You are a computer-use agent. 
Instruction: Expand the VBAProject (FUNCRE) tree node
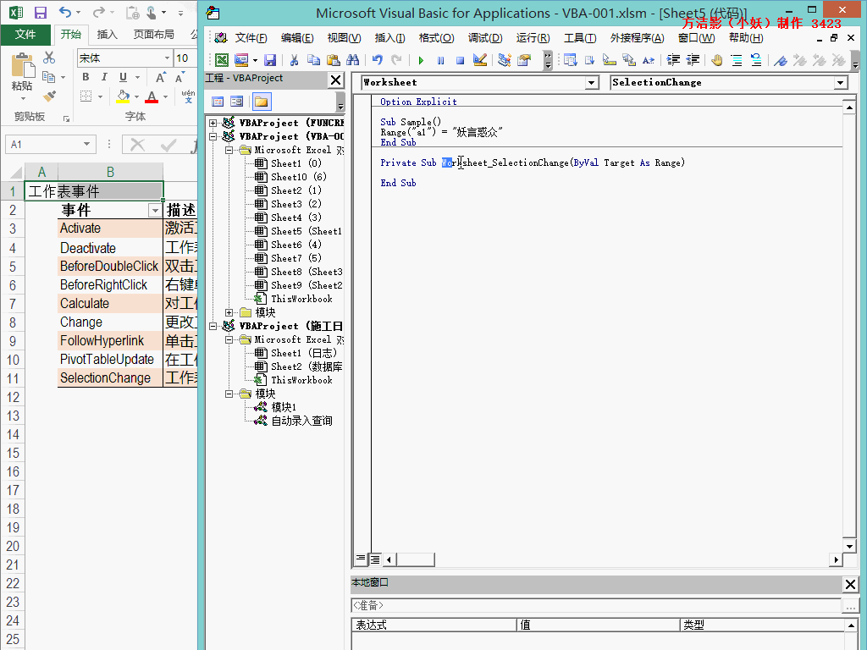point(213,123)
